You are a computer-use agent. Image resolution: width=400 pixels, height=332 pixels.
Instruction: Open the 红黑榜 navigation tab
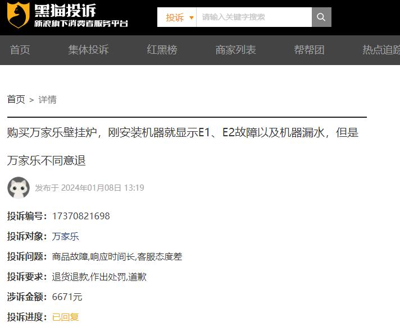(162, 50)
